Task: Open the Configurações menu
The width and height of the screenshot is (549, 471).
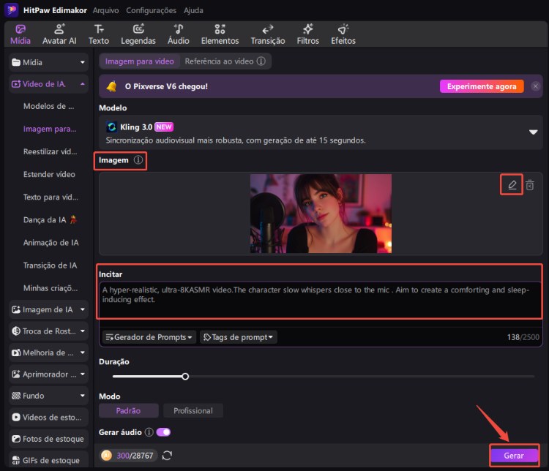Action: (152, 10)
